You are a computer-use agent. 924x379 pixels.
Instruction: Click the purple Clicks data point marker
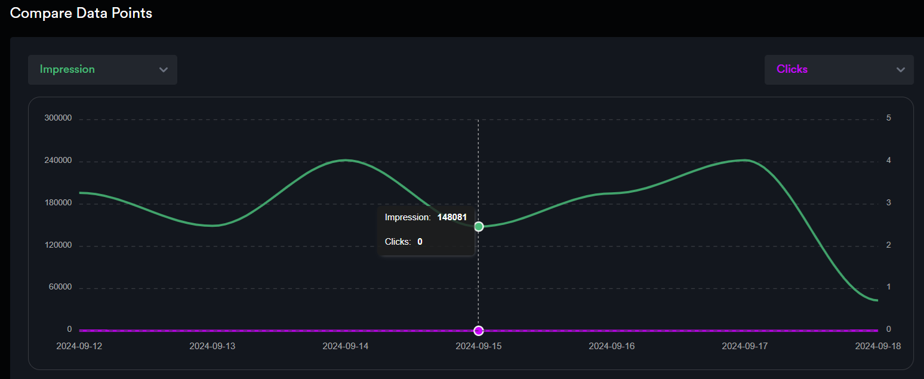479,331
